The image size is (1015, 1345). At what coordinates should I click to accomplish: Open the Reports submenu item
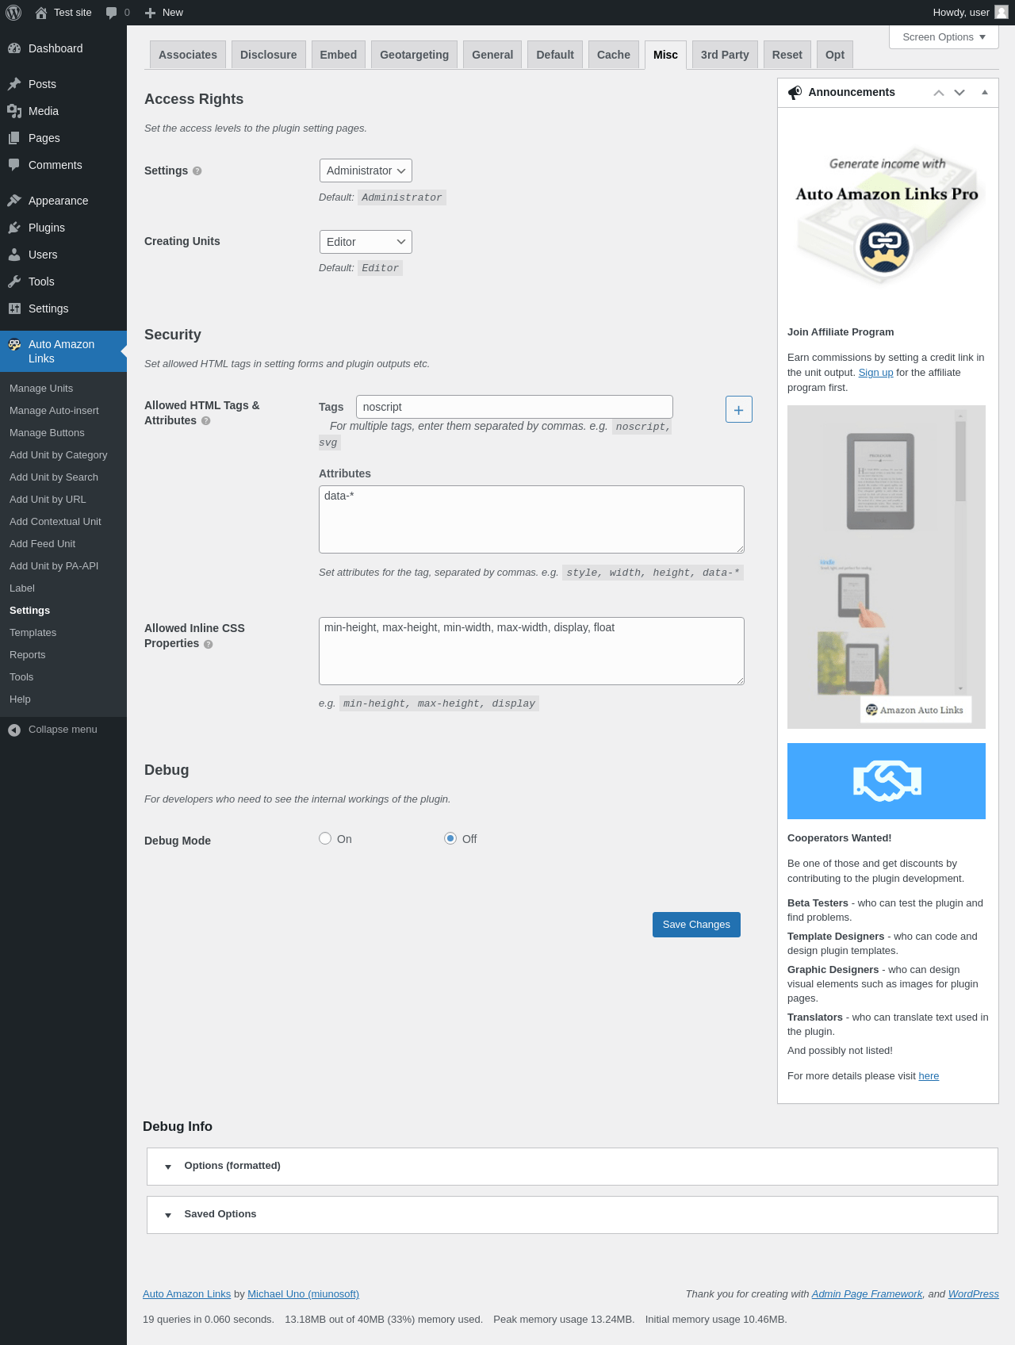[28, 655]
